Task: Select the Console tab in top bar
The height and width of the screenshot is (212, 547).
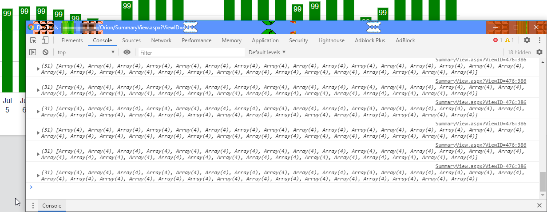Action: pyautogui.click(x=102, y=40)
